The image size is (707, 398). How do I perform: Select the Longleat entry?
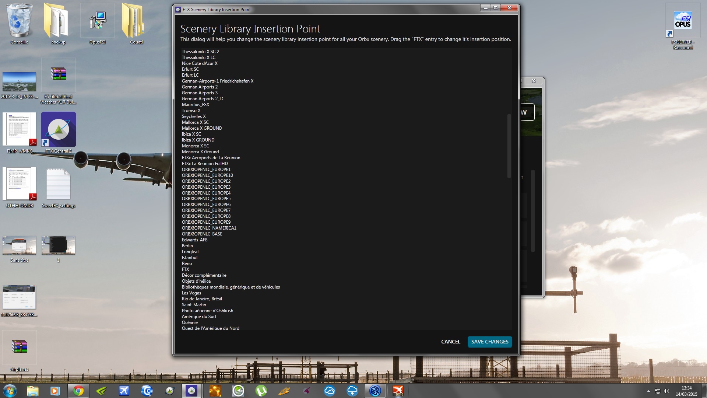point(190,252)
